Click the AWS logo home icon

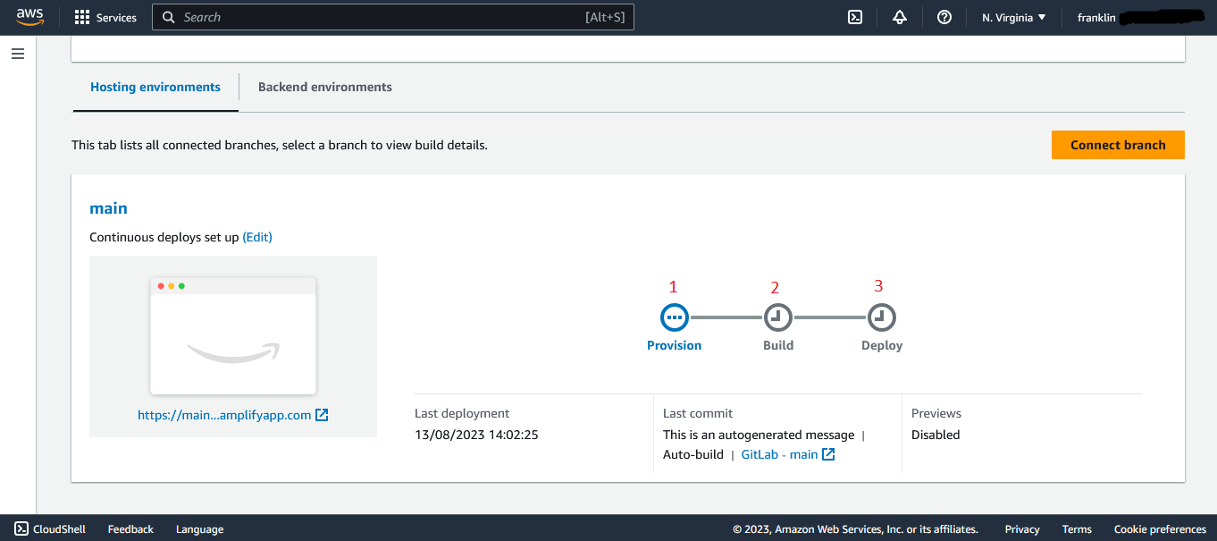click(x=29, y=17)
